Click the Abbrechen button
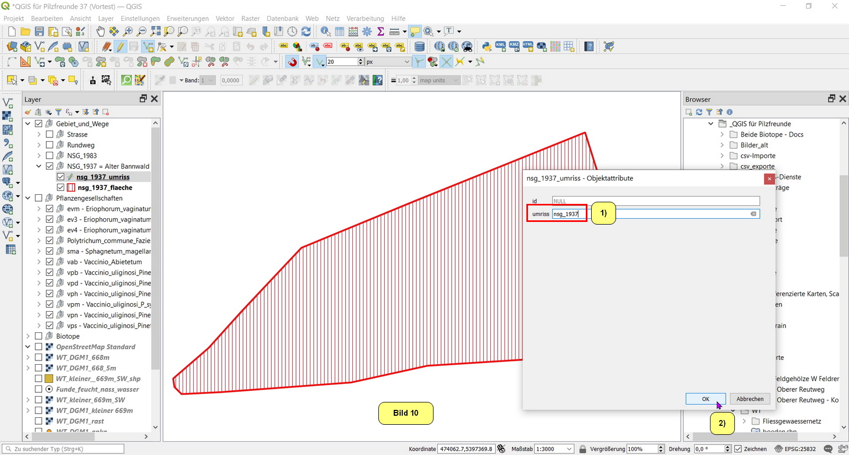This screenshot has height=455, width=849. point(750,399)
